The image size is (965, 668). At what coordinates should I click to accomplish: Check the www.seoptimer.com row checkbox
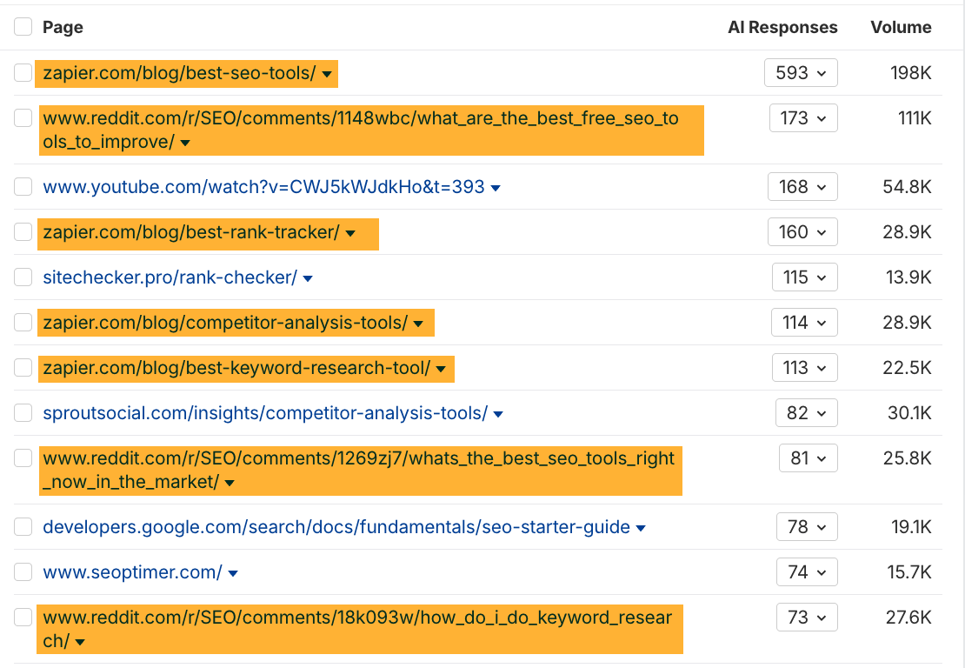click(x=23, y=571)
